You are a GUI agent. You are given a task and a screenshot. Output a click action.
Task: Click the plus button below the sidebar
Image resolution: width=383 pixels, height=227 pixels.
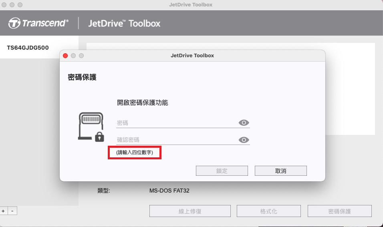4,211
